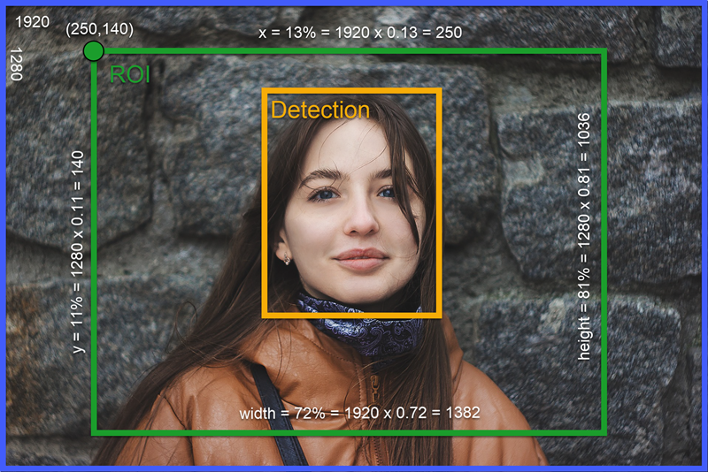
Task: Click the right edge of orange detection box
Action: (439, 203)
